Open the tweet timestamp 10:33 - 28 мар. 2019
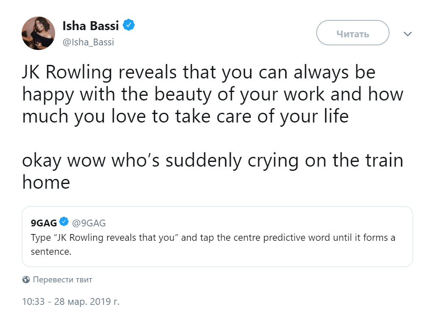 [71, 301]
